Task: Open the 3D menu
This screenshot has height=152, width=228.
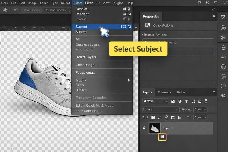Action: (98, 3)
